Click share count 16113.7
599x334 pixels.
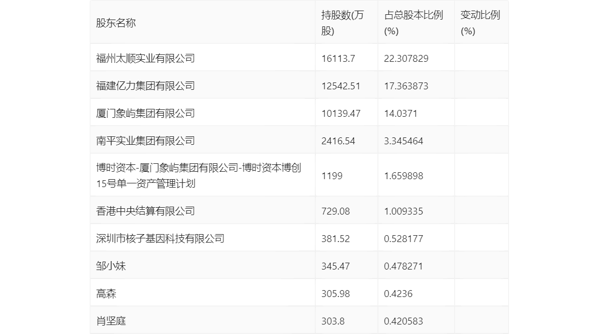[338, 59]
